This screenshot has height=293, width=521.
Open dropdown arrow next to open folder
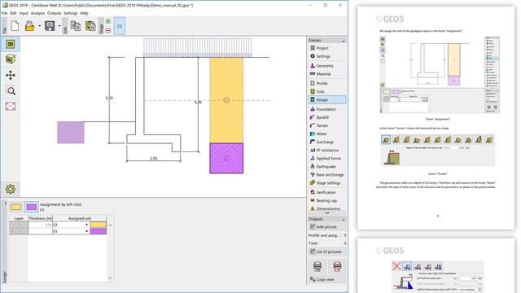click(x=39, y=26)
